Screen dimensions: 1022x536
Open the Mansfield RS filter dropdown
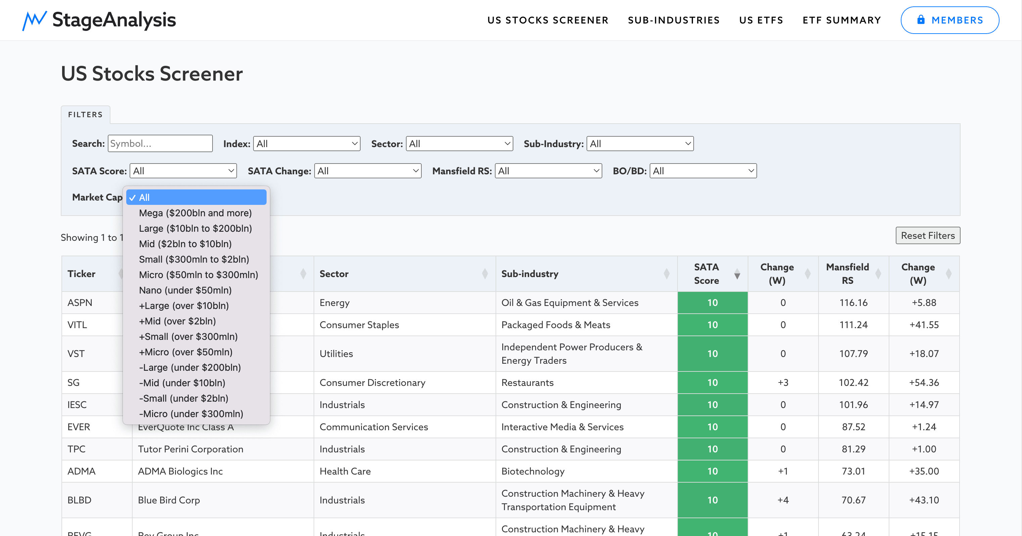(x=548, y=171)
